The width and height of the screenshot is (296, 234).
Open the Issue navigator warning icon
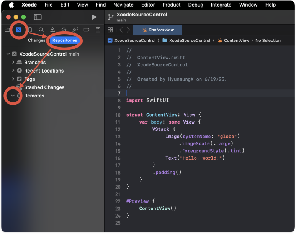tap(52, 30)
